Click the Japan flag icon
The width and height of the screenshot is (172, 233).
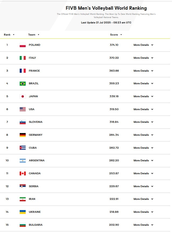(x=23, y=96)
